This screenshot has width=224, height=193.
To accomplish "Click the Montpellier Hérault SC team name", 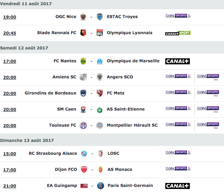I will pyautogui.click(x=132, y=125).
